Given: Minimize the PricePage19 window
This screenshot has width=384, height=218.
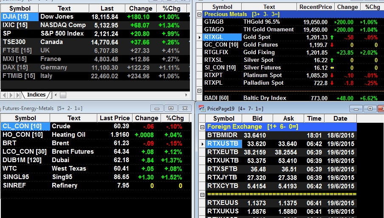Looking at the screenshot, I should pos(356,109).
